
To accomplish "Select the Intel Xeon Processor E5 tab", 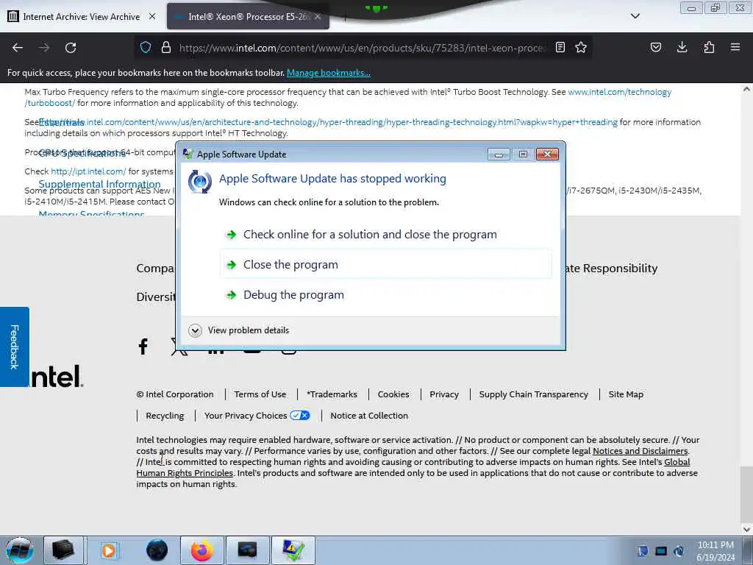I will 248,16.
